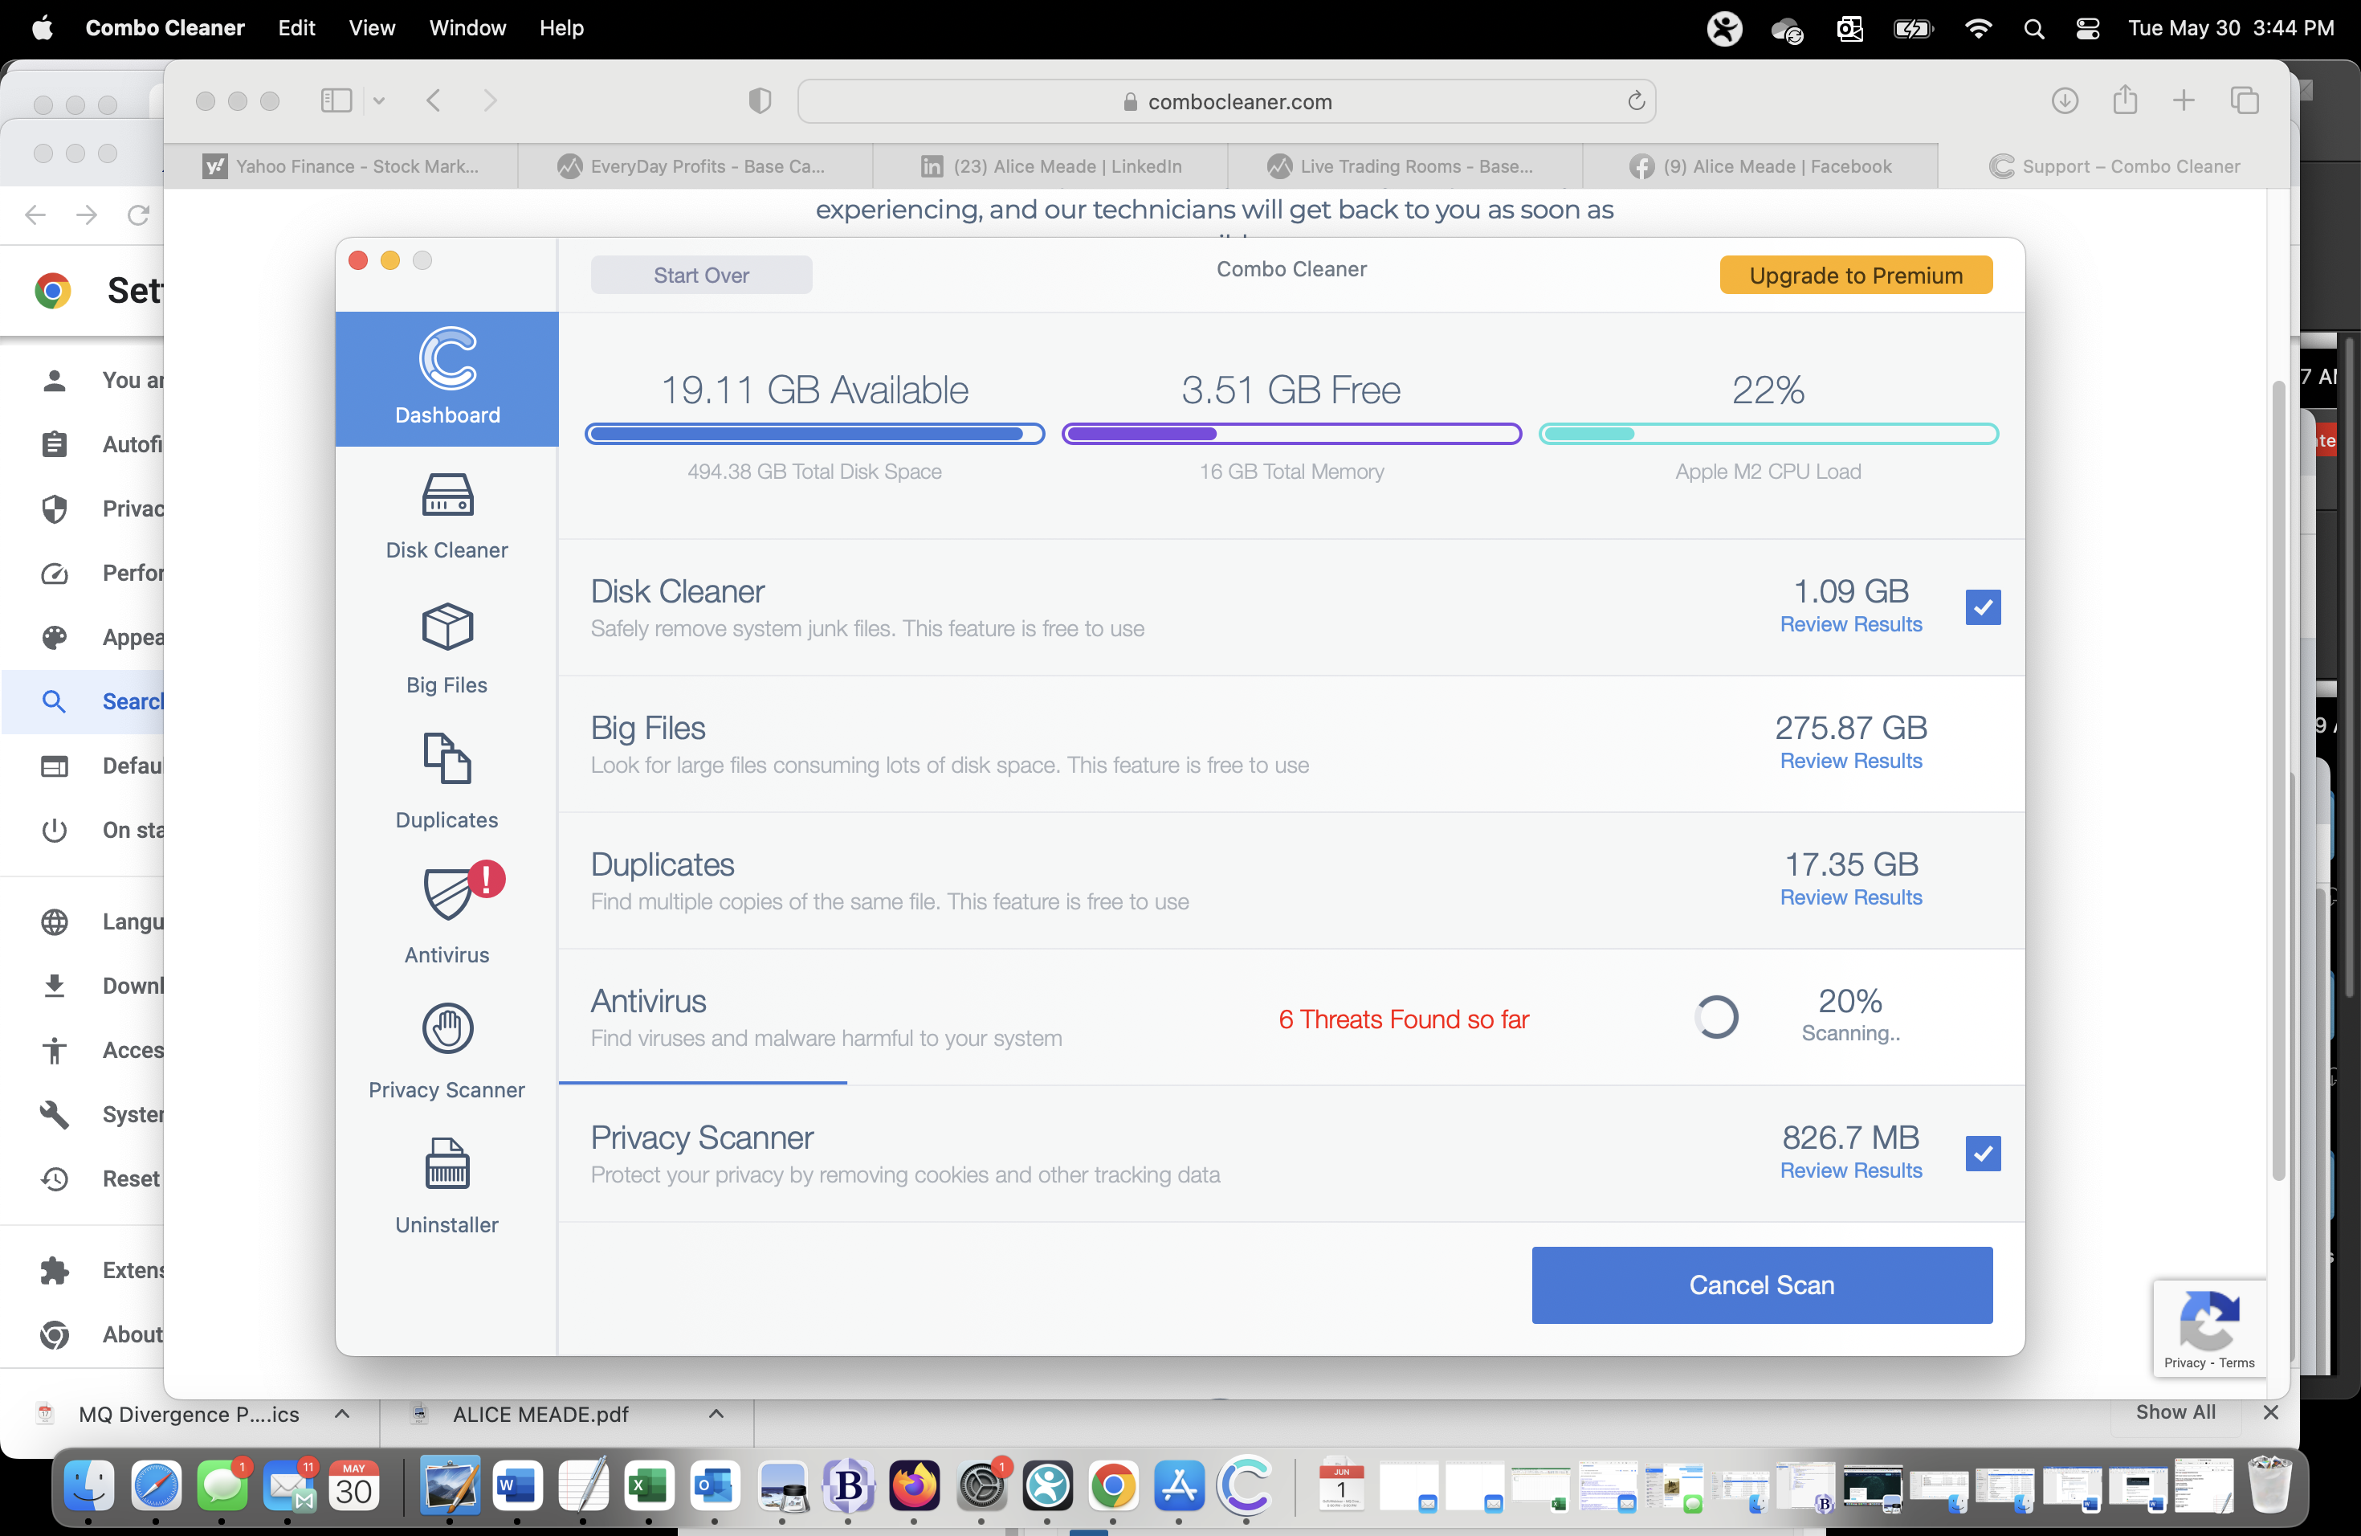Open Finder from the Dock
This screenshot has height=1536, width=2361.
[88, 1485]
